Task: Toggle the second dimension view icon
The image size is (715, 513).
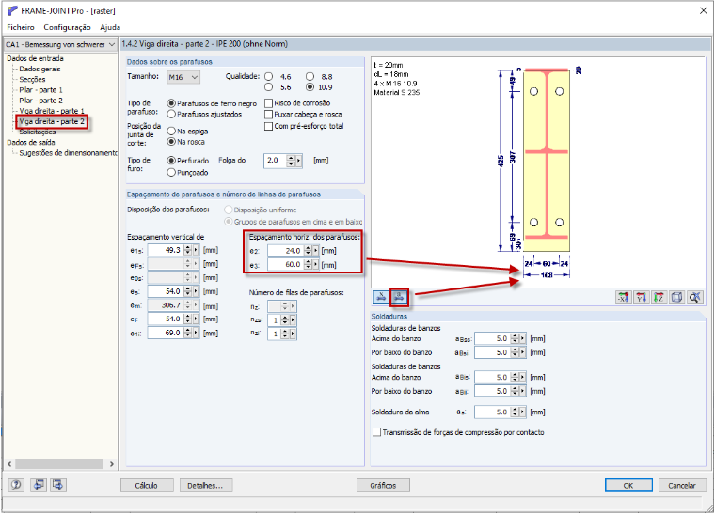Action: click(x=399, y=298)
